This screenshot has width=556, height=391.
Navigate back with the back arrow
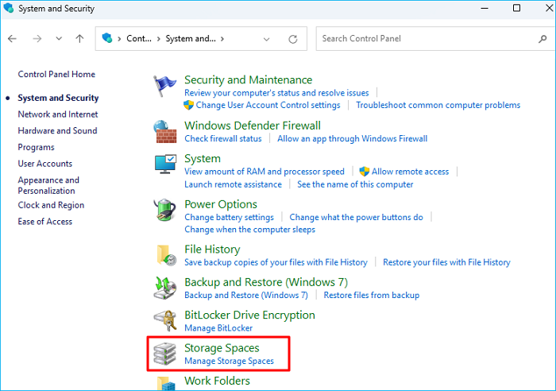click(13, 38)
